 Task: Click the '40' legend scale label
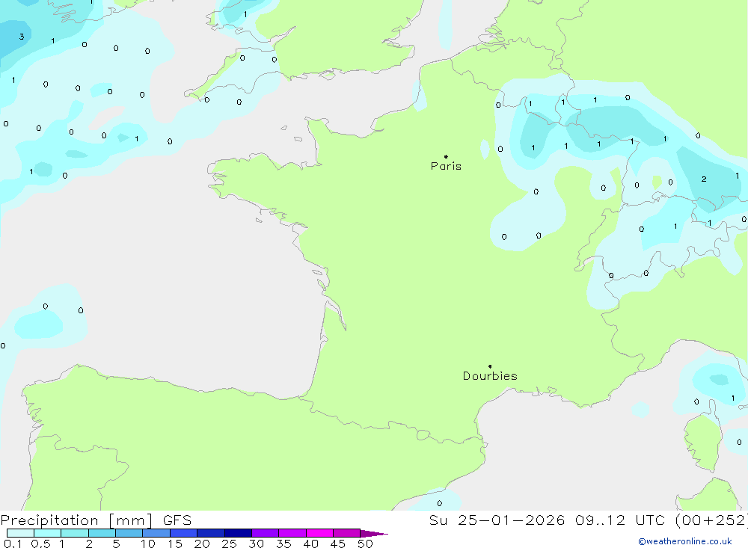tap(311, 544)
